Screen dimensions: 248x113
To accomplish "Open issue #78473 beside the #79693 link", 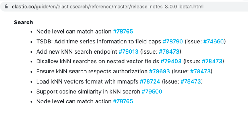I will [x=200, y=71].
